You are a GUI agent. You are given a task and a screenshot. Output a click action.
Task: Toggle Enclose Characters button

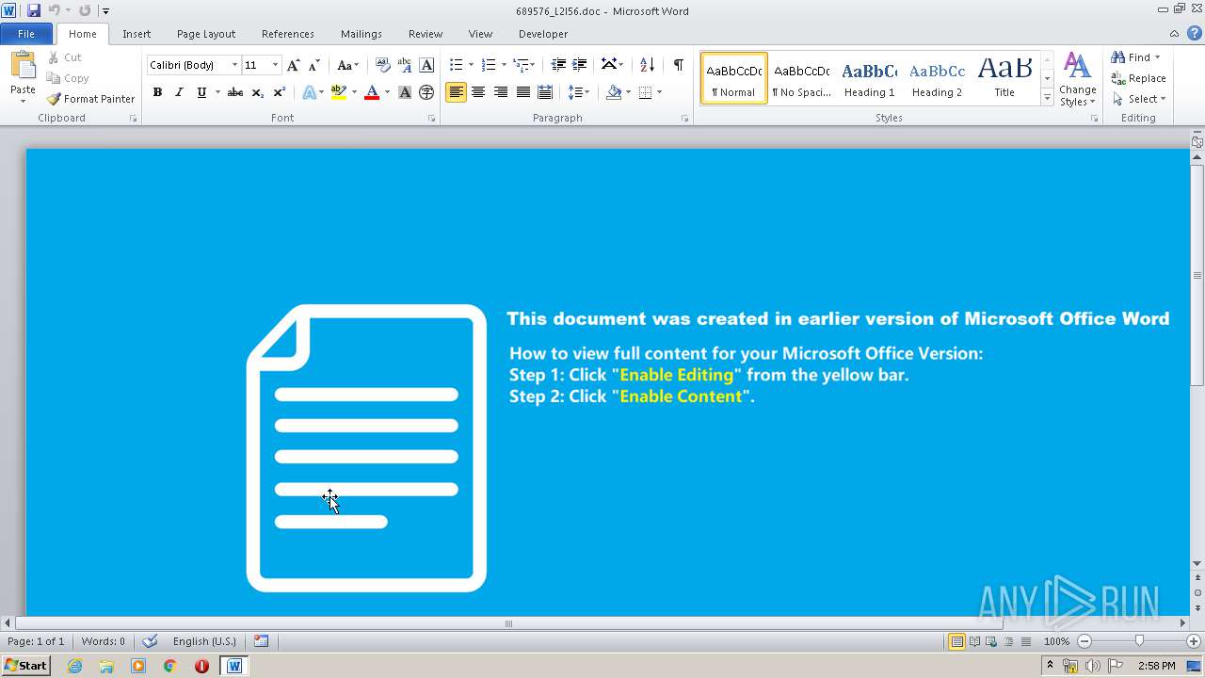(426, 92)
